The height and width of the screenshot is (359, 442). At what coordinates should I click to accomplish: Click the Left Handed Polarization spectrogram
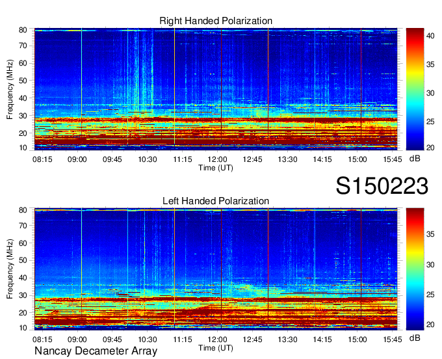(216, 269)
